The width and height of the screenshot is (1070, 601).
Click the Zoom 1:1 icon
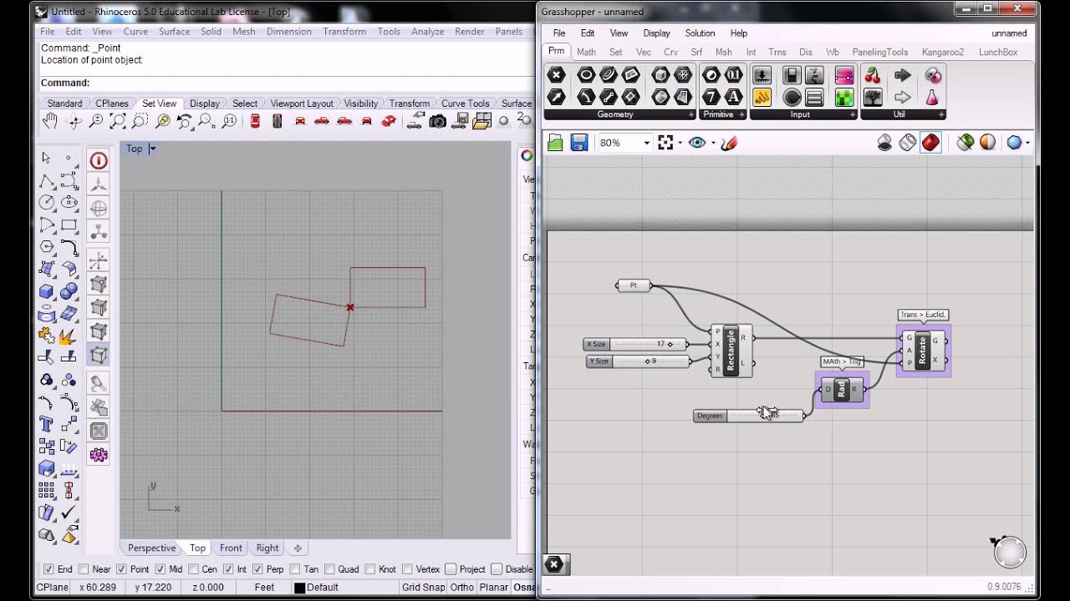click(x=231, y=121)
